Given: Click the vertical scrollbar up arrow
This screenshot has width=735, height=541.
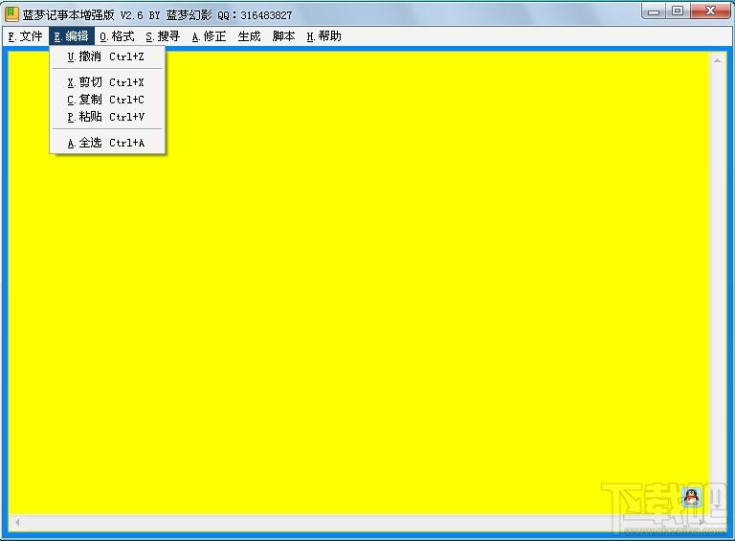Looking at the screenshot, I should (x=717, y=60).
